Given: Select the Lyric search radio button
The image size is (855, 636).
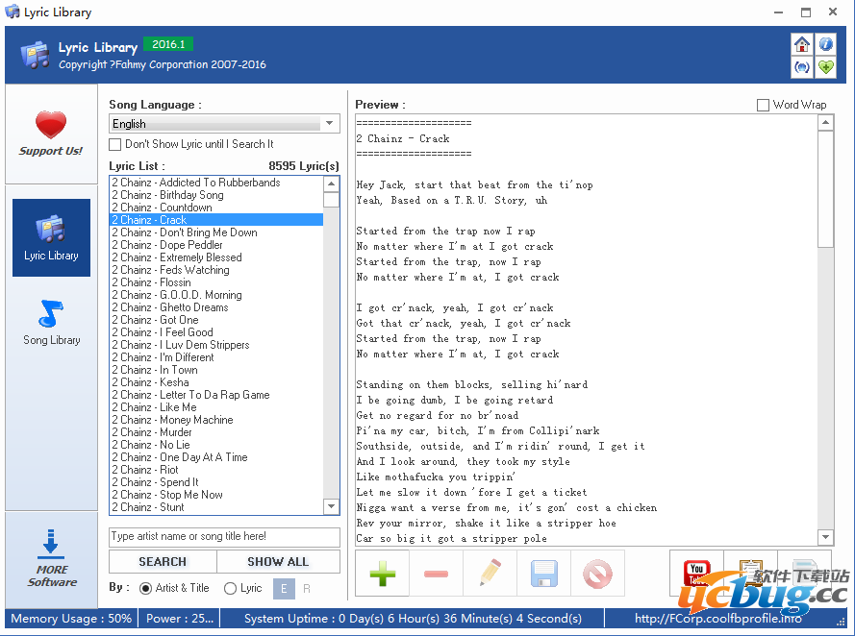Looking at the screenshot, I should (x=230, y=588).
